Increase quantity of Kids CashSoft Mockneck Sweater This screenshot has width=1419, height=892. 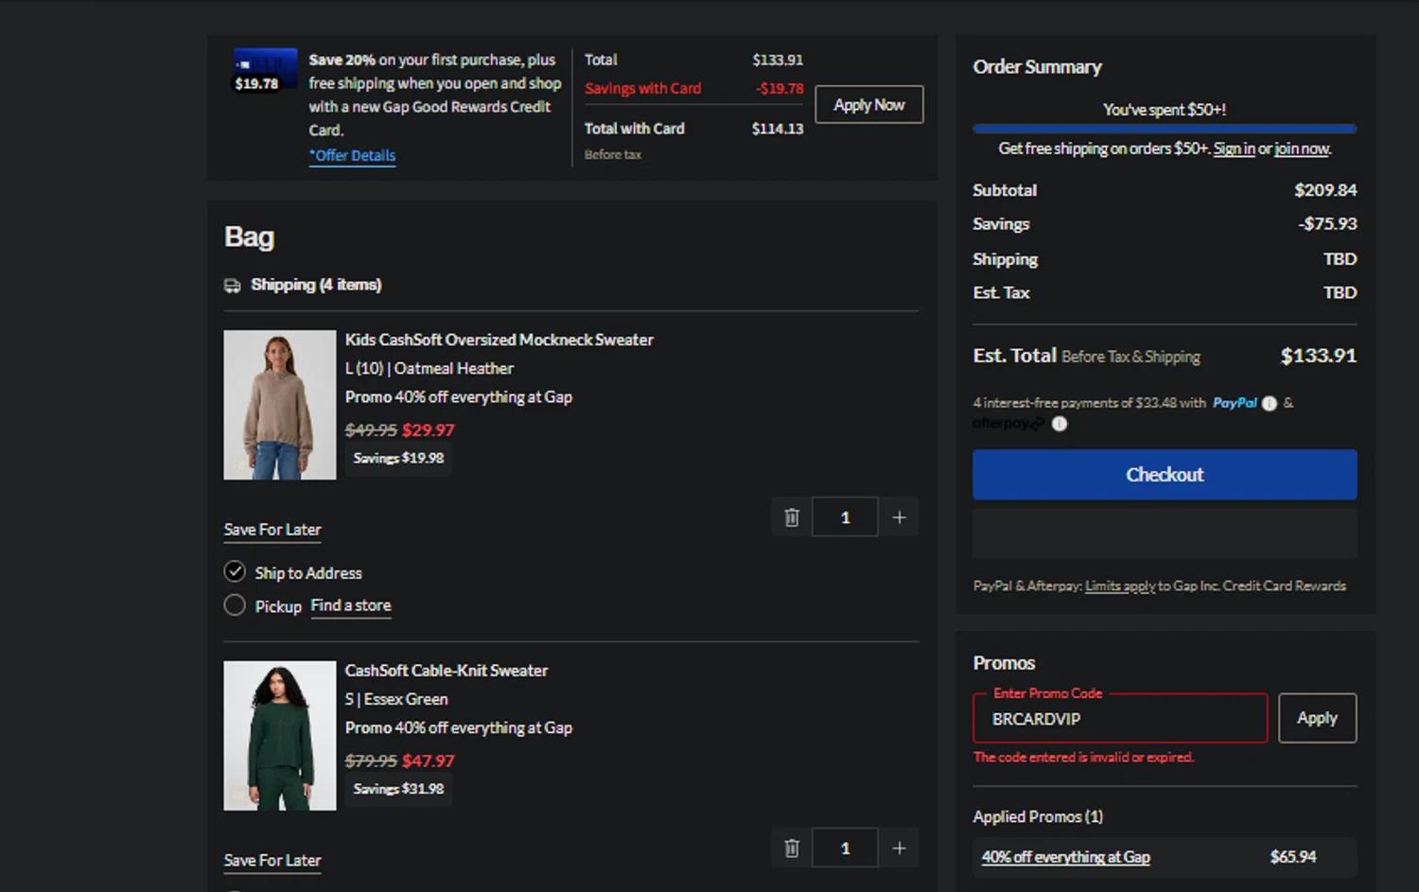[899, 517]
